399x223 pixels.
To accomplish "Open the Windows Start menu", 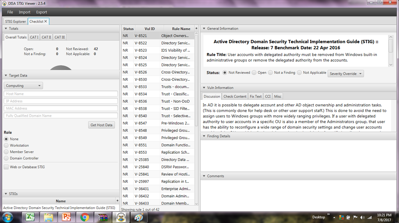I will click(x=7, y=218).
